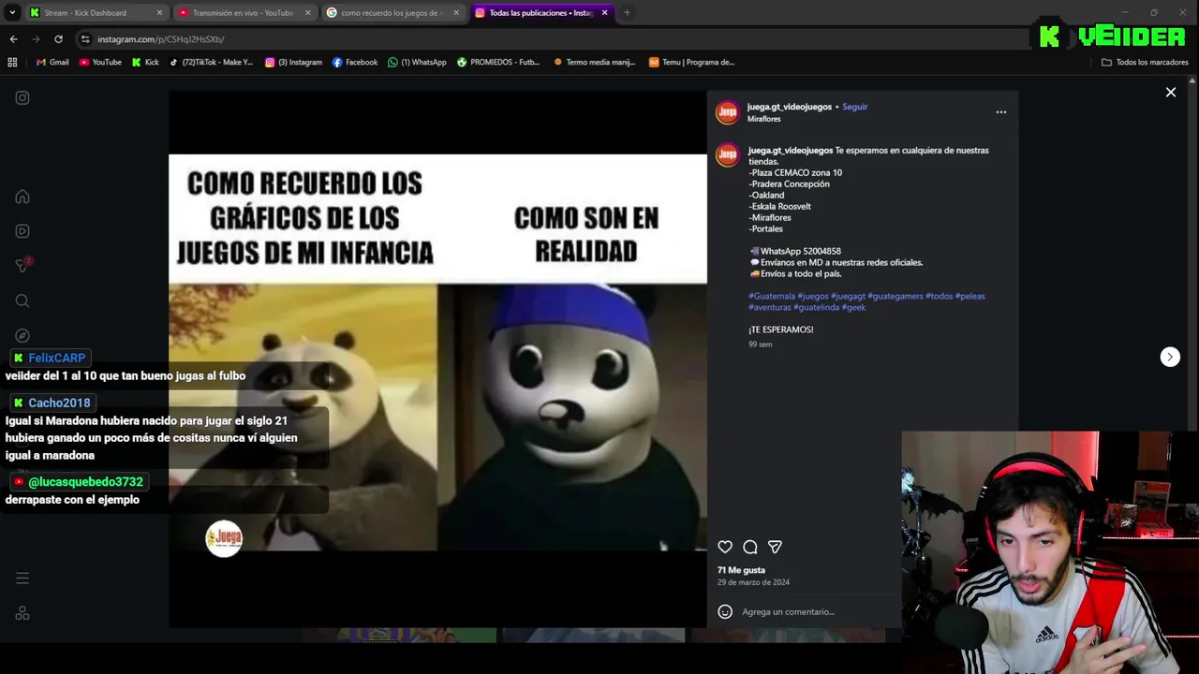Screen dimensions: 1199x674
Task: Close the Instagram post overlay
Action: pos(1170,92)
